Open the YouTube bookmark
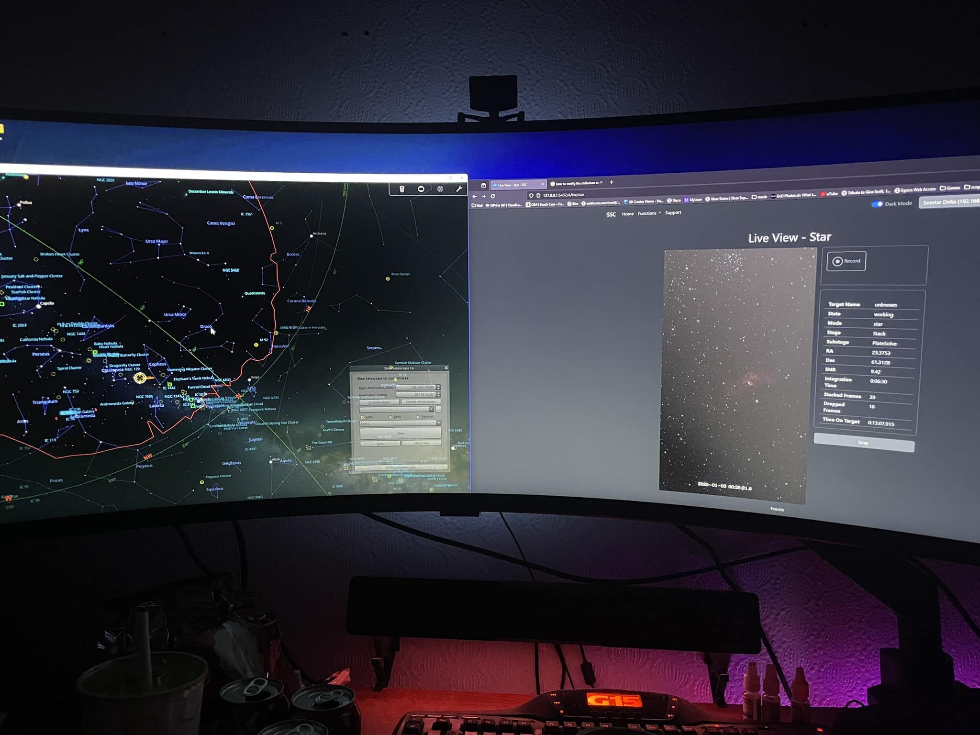This screenshot has height=735, width=980. pos(829,194)
